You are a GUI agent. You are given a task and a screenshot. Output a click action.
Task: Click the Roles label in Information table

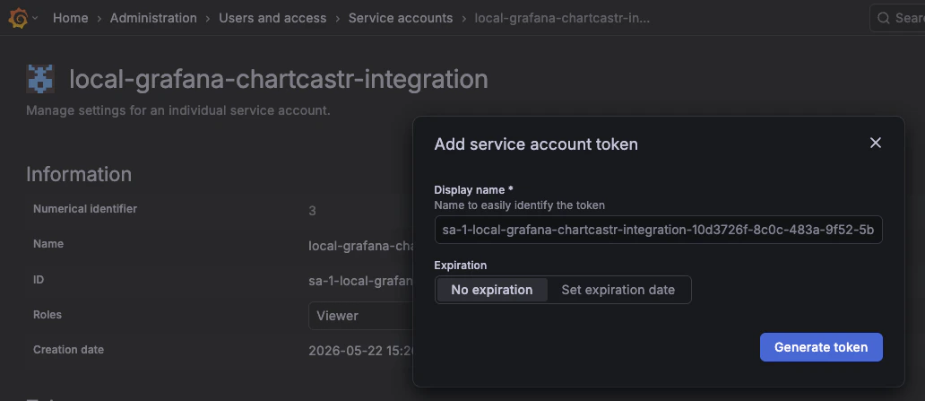(x=48, y=314)
